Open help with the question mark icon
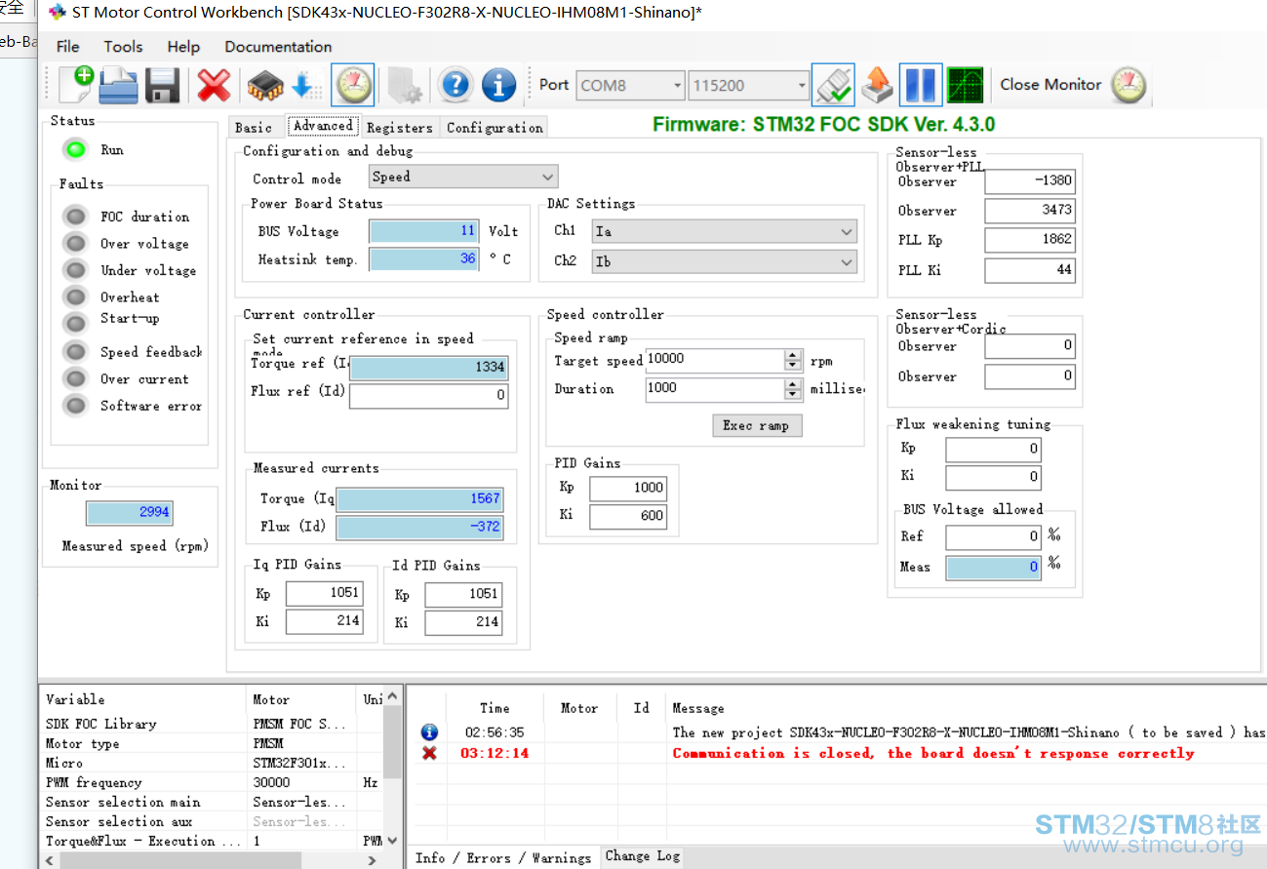 coord(455,85)
